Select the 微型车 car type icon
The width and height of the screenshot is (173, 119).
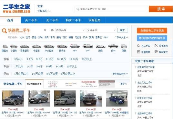(x=5, y=46)
